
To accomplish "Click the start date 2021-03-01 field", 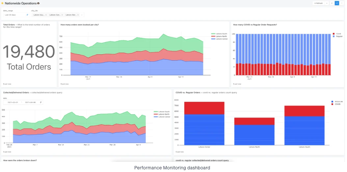I will (13, 102).
